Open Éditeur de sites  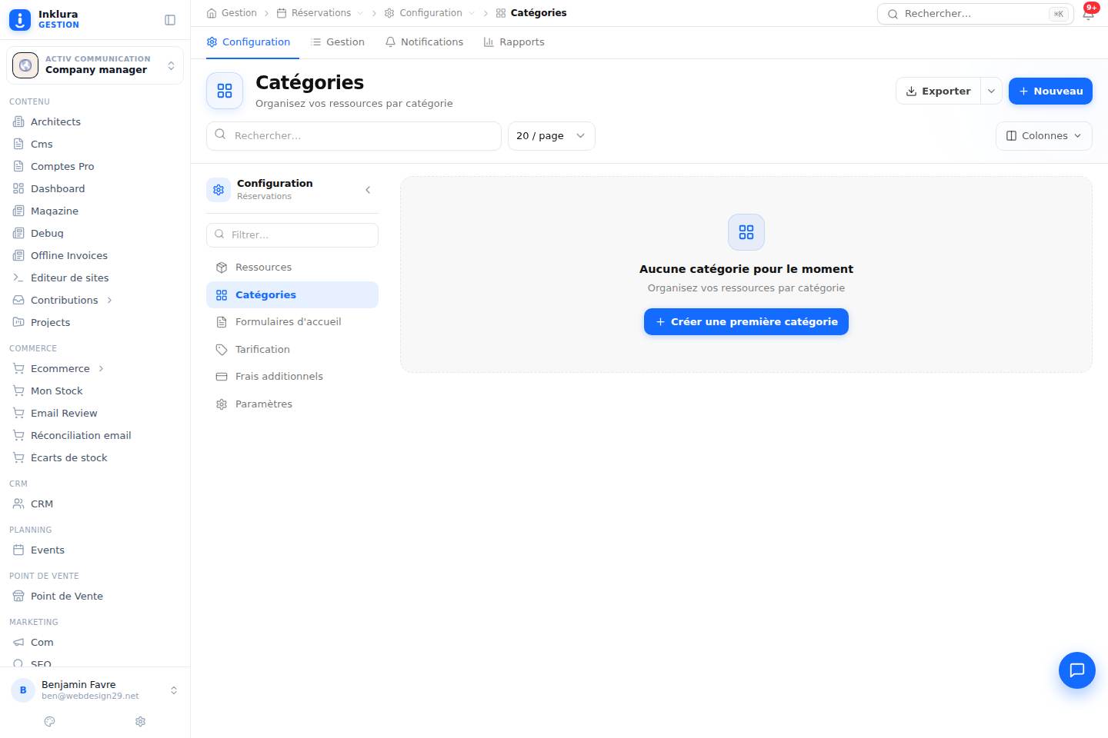coord(95,278)
